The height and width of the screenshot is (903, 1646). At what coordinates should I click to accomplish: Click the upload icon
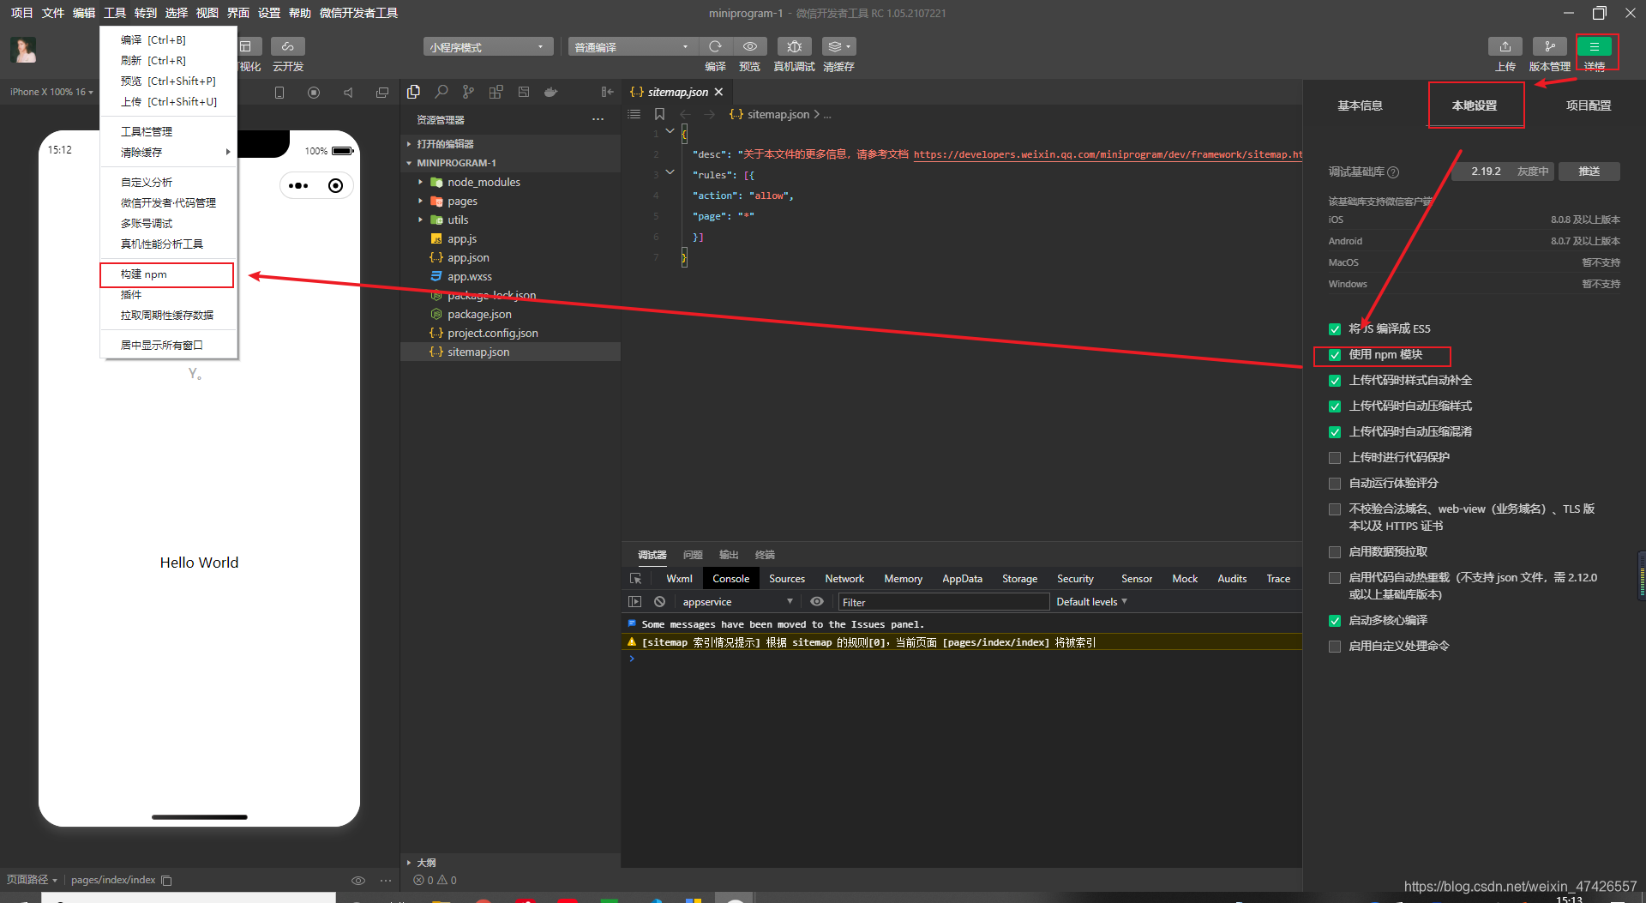[x=1505, y=46]
